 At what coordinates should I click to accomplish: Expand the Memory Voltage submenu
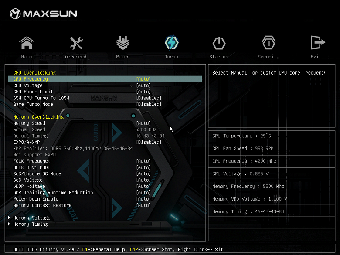(x=31, y=218)
